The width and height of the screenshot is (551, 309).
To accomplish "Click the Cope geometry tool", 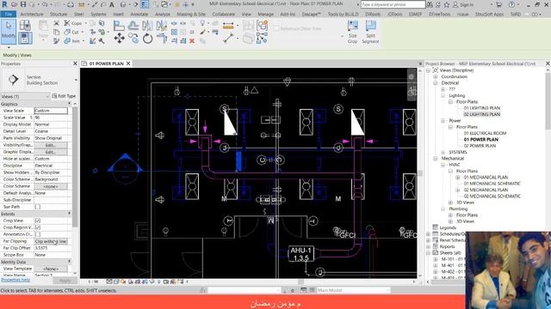I will [x=73, y=23].
